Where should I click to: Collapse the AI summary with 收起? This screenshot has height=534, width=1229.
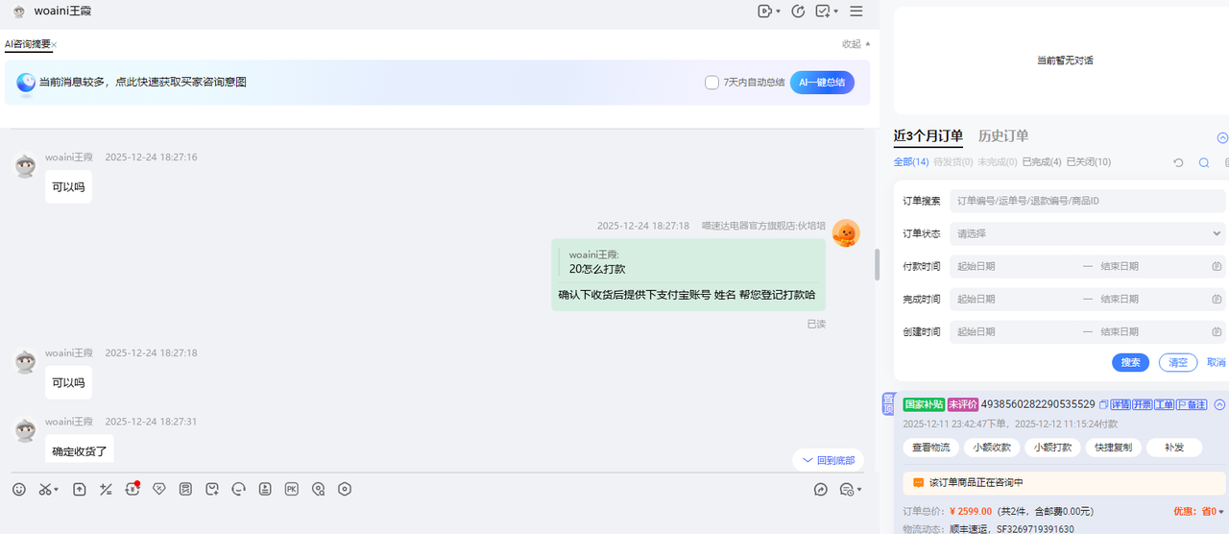(x=855, y=44)
